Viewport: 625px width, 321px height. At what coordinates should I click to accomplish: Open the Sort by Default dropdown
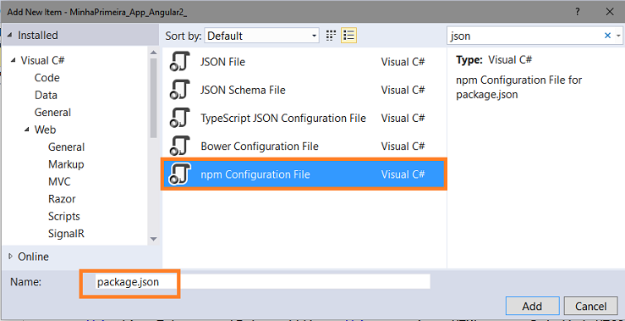point(262,36)
